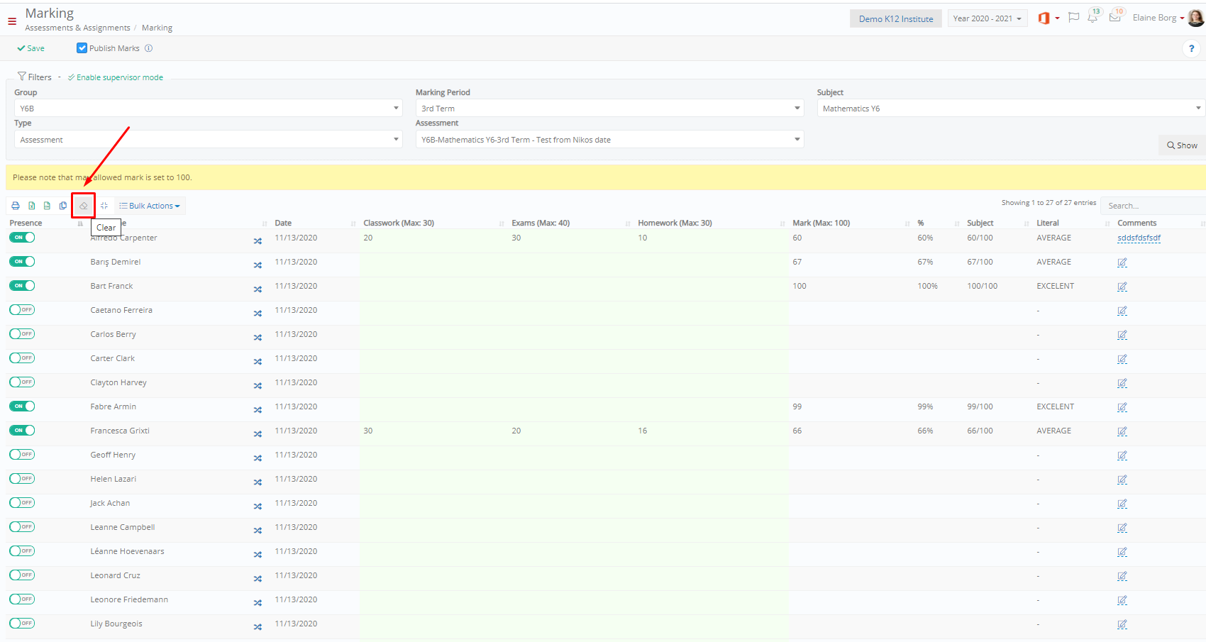Screen dimensions: 1206x642
Task: Edit comment for Caetano Ferreira
Action: click(1122, 311)
